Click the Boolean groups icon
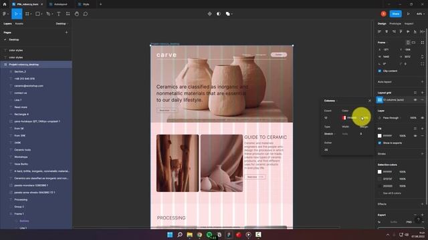Screen dimensions: 428x240 pyautogui.click(x=227, y=14)
